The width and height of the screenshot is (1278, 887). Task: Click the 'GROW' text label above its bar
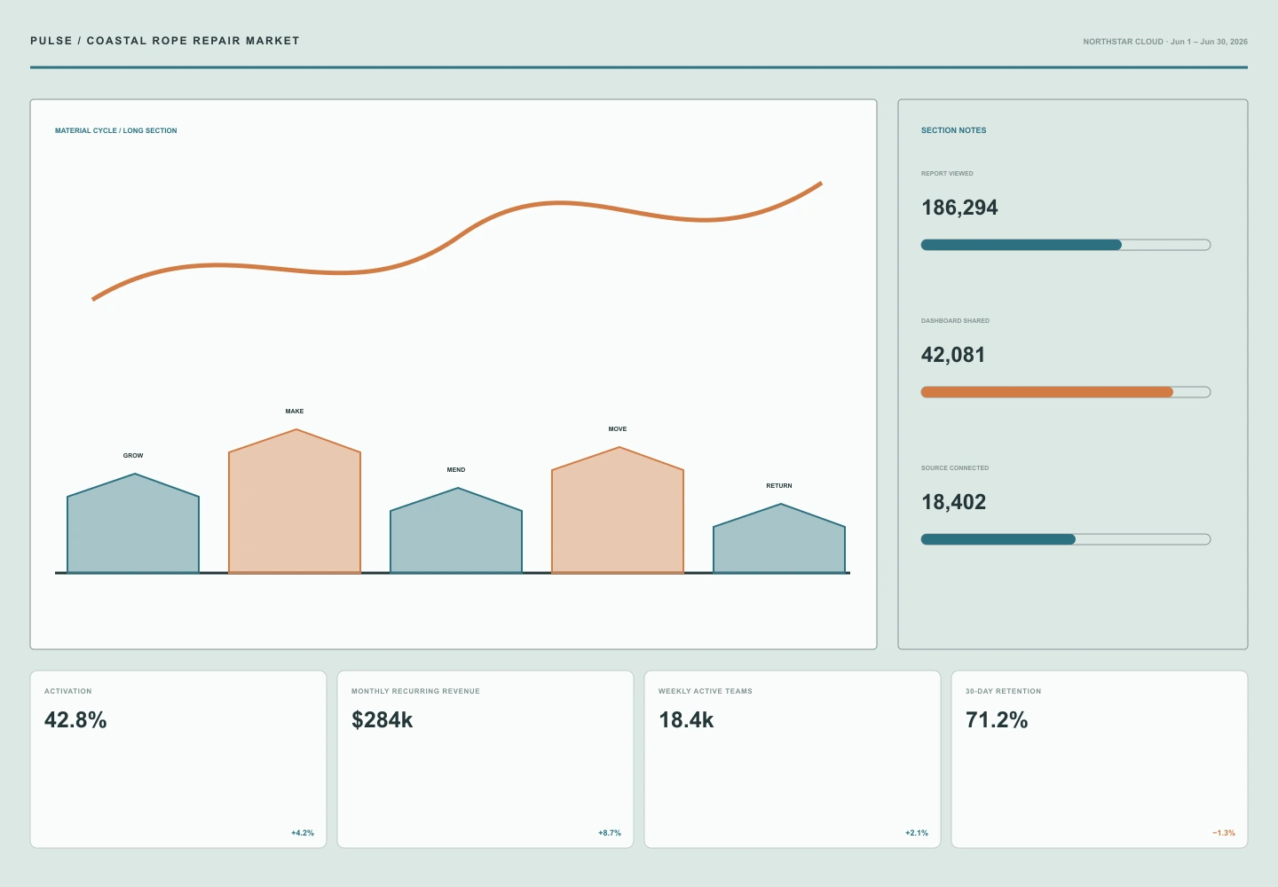(133, 456)
